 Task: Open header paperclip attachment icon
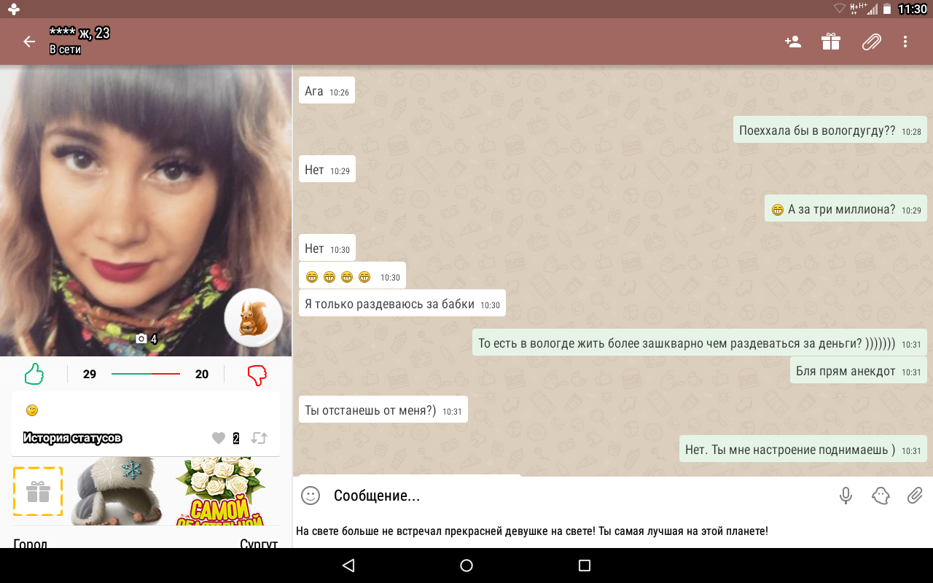point(871,42)
